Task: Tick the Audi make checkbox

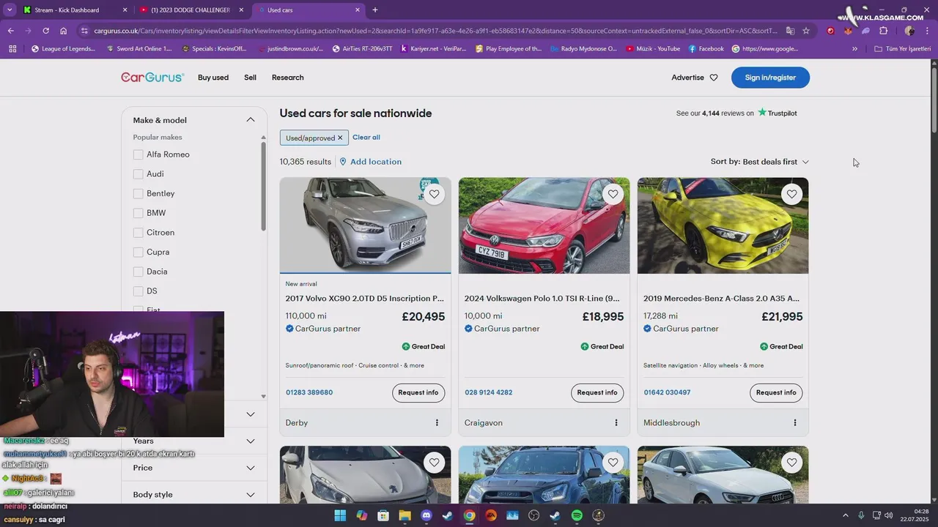Action: coord(138,174)
